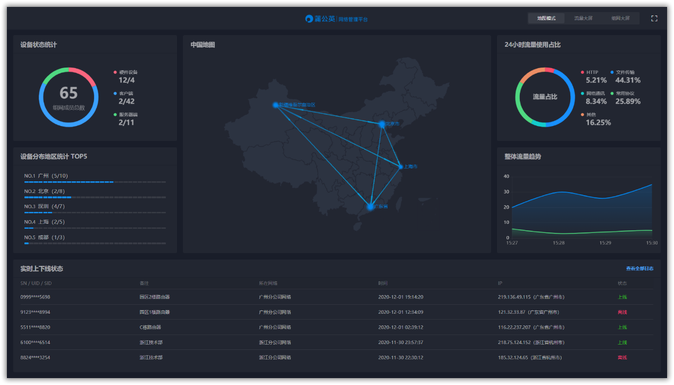Click 离线 status for 9123****8994 row
674x385 pixels.
(622, 312)
